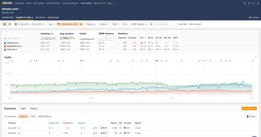Focus the Search keywords field
This screenshot has height=137, width=261.
click(162, 24)
